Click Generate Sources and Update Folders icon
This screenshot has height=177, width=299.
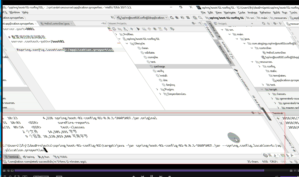(120, 29)
